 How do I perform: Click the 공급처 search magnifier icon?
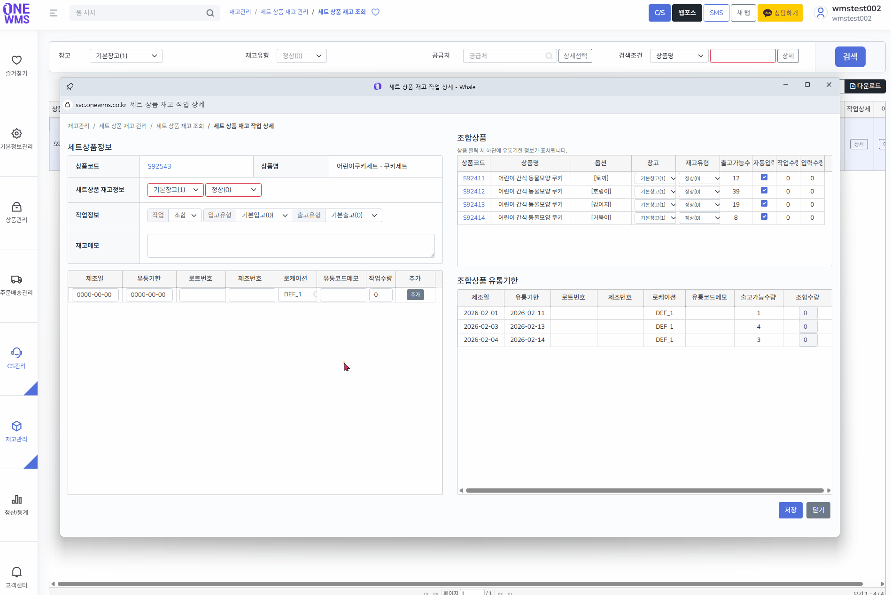[549, 56]
